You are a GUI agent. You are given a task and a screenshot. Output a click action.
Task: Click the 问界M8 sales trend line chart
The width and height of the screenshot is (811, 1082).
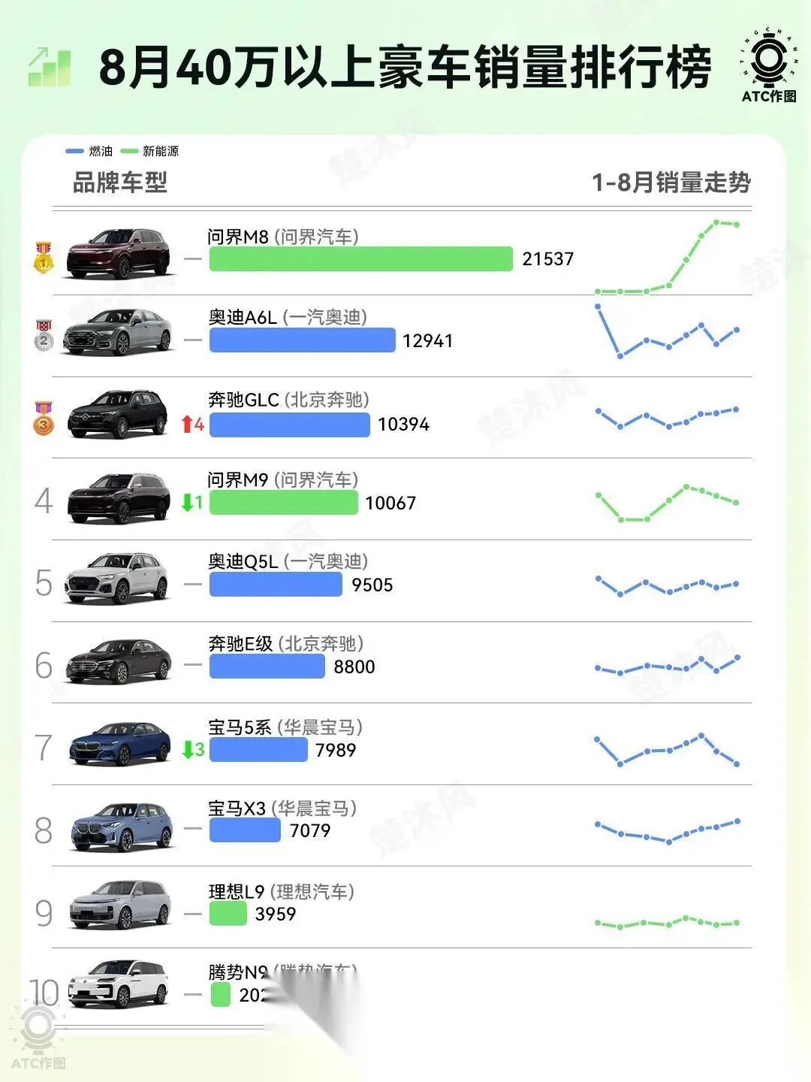(668, 258)
